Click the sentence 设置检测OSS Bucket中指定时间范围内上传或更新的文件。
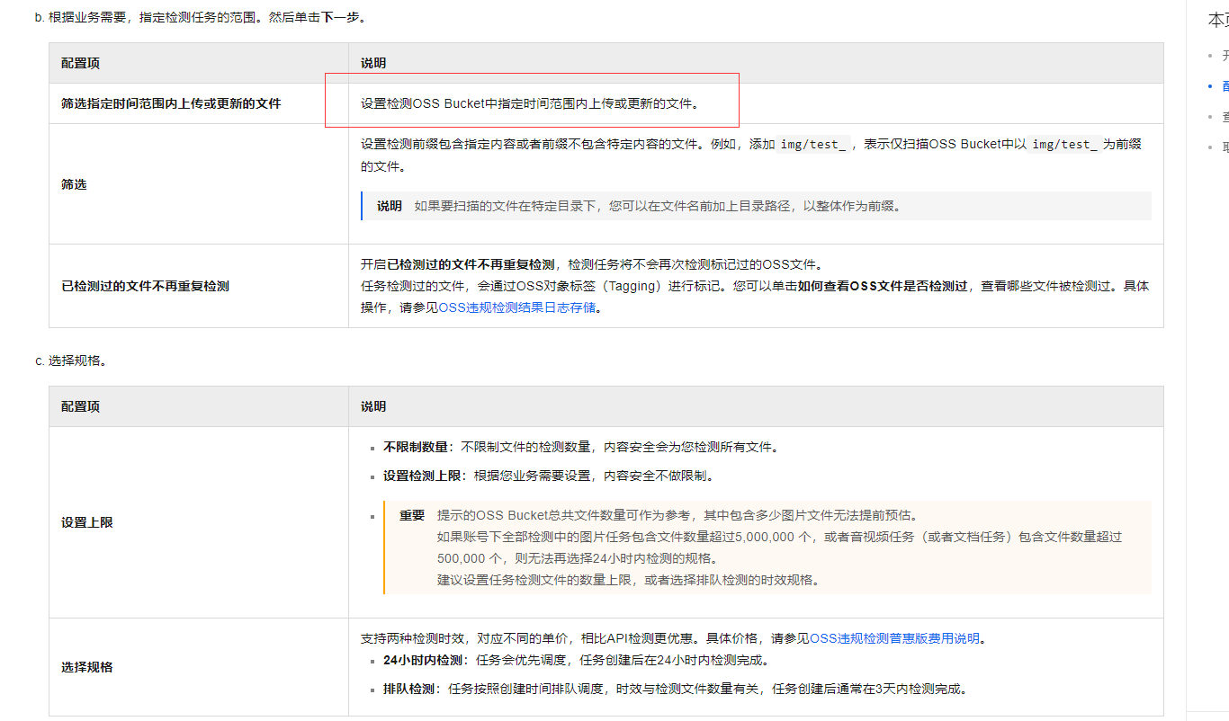The width and height of the screenshot is (1229, 721). click(530, 103)
